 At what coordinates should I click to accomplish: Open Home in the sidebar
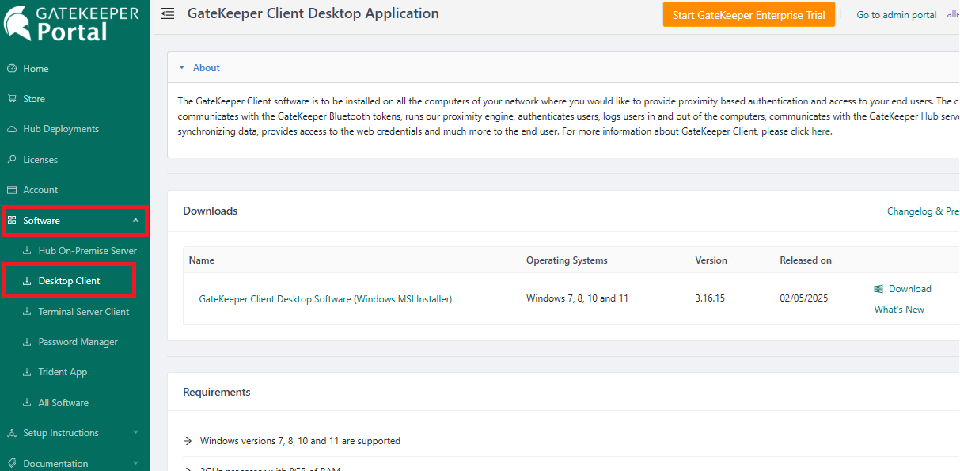click(x=36, y=69)
